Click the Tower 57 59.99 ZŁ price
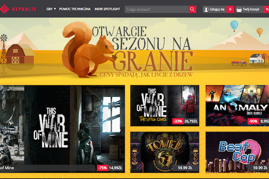This screenshot has height=179, width=269. pyautogui.click(x=185, y=168)
